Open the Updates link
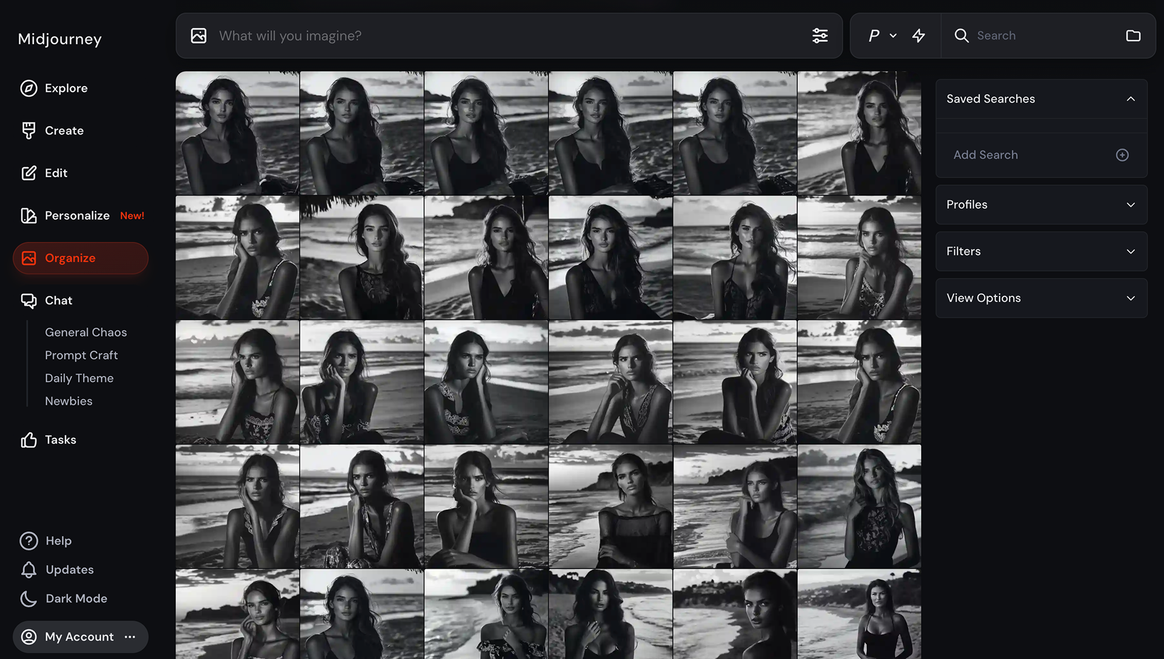 point(70,570)
